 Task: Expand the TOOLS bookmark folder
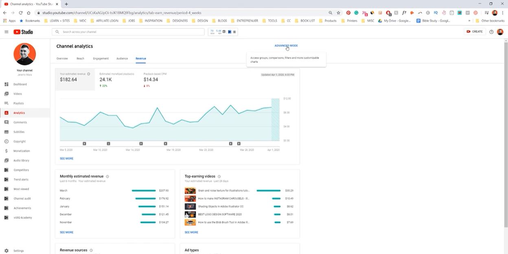point(270,20)
